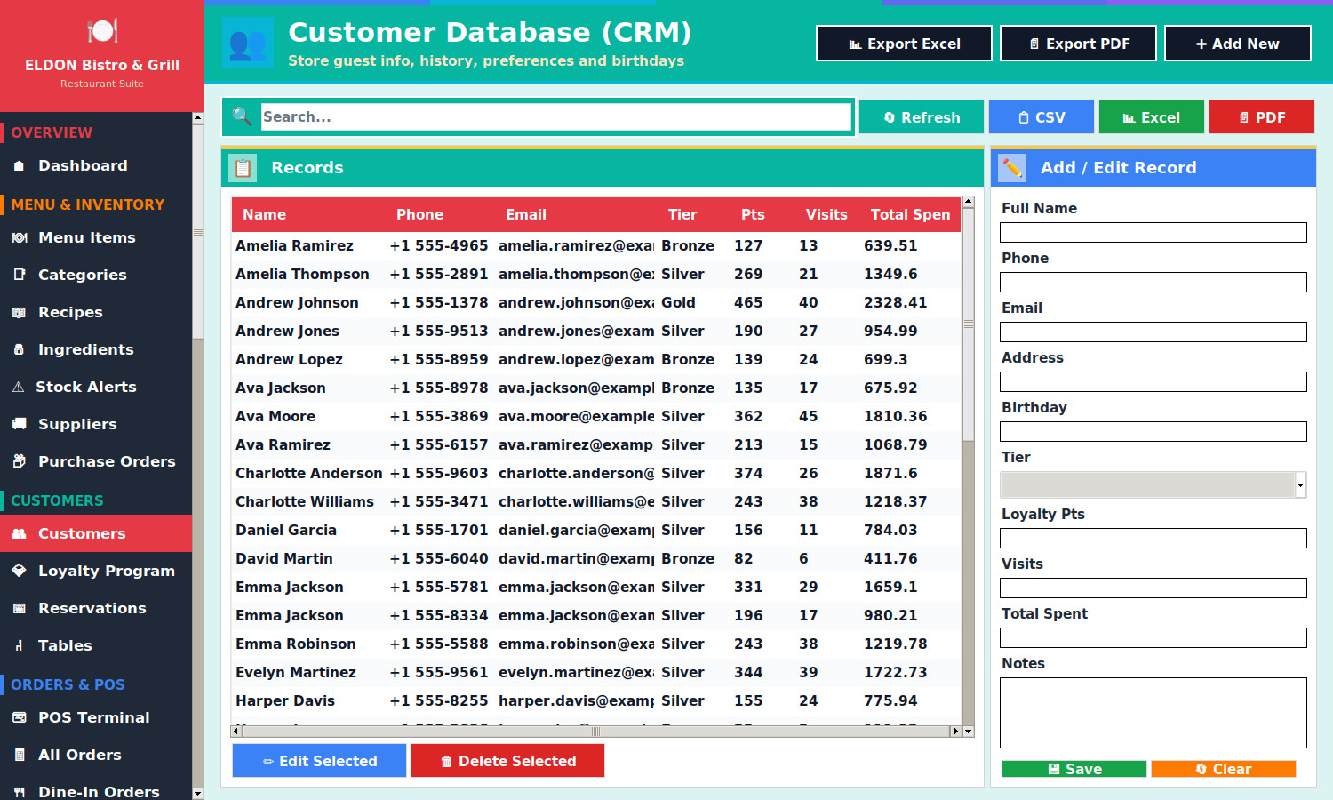Click the Dashboard icon in sidebar
Viewport: 1333px width, 800px height.
pyautogui.click(x=19, y=165)
